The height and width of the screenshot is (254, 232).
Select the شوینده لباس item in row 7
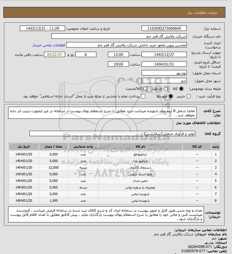pyautogui.click(x=140, y=194)
